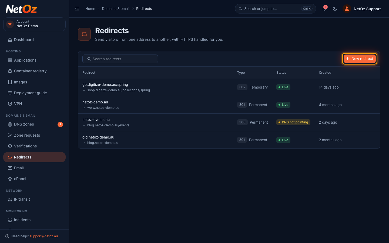Open Applications page
389x243 pixels.
(34, 60)
